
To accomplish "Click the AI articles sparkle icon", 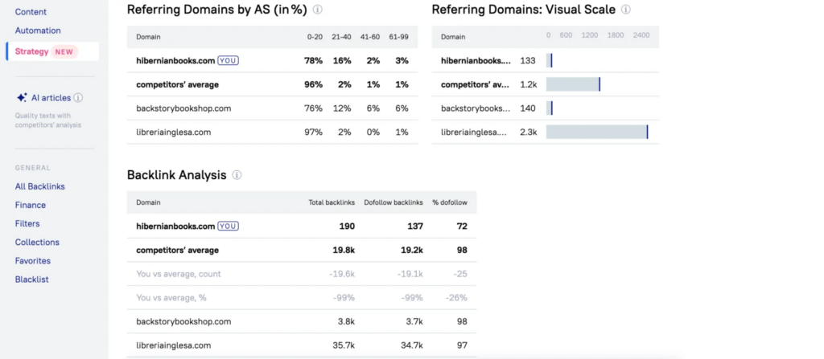I will pos(22,97).
